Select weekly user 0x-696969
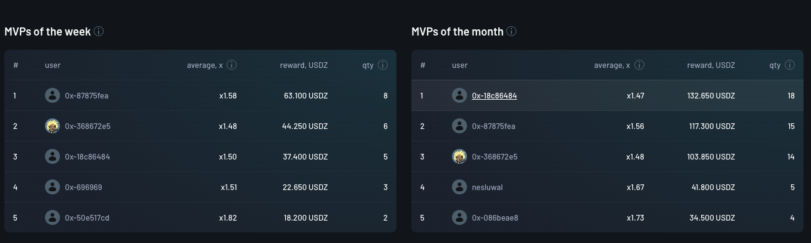The image size is (811, 243). [x=84, y=187]
